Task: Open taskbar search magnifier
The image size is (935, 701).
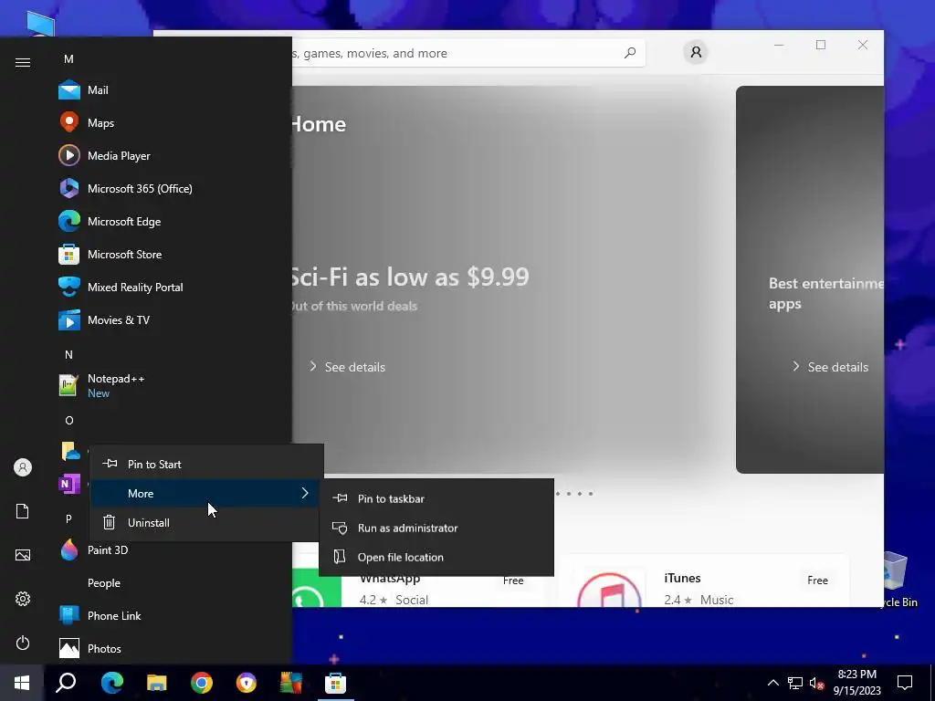Action: tap(66, 683)
